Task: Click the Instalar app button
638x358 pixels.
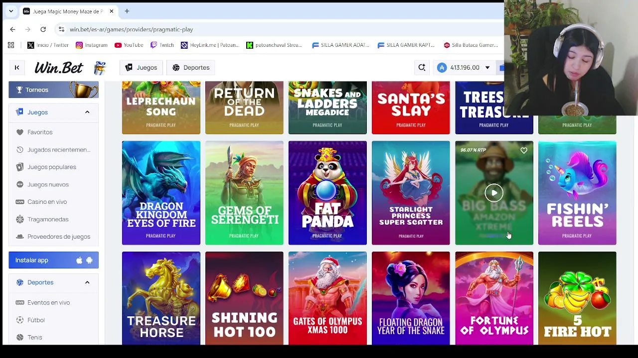Action: 53,260
